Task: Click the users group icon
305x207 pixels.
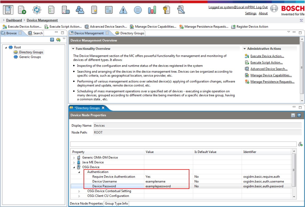Action: [80, 10]
